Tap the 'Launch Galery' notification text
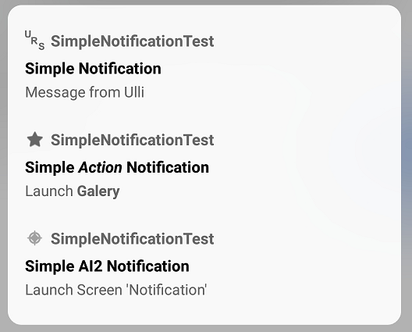412x332 pixels. [x=73, y=191]
